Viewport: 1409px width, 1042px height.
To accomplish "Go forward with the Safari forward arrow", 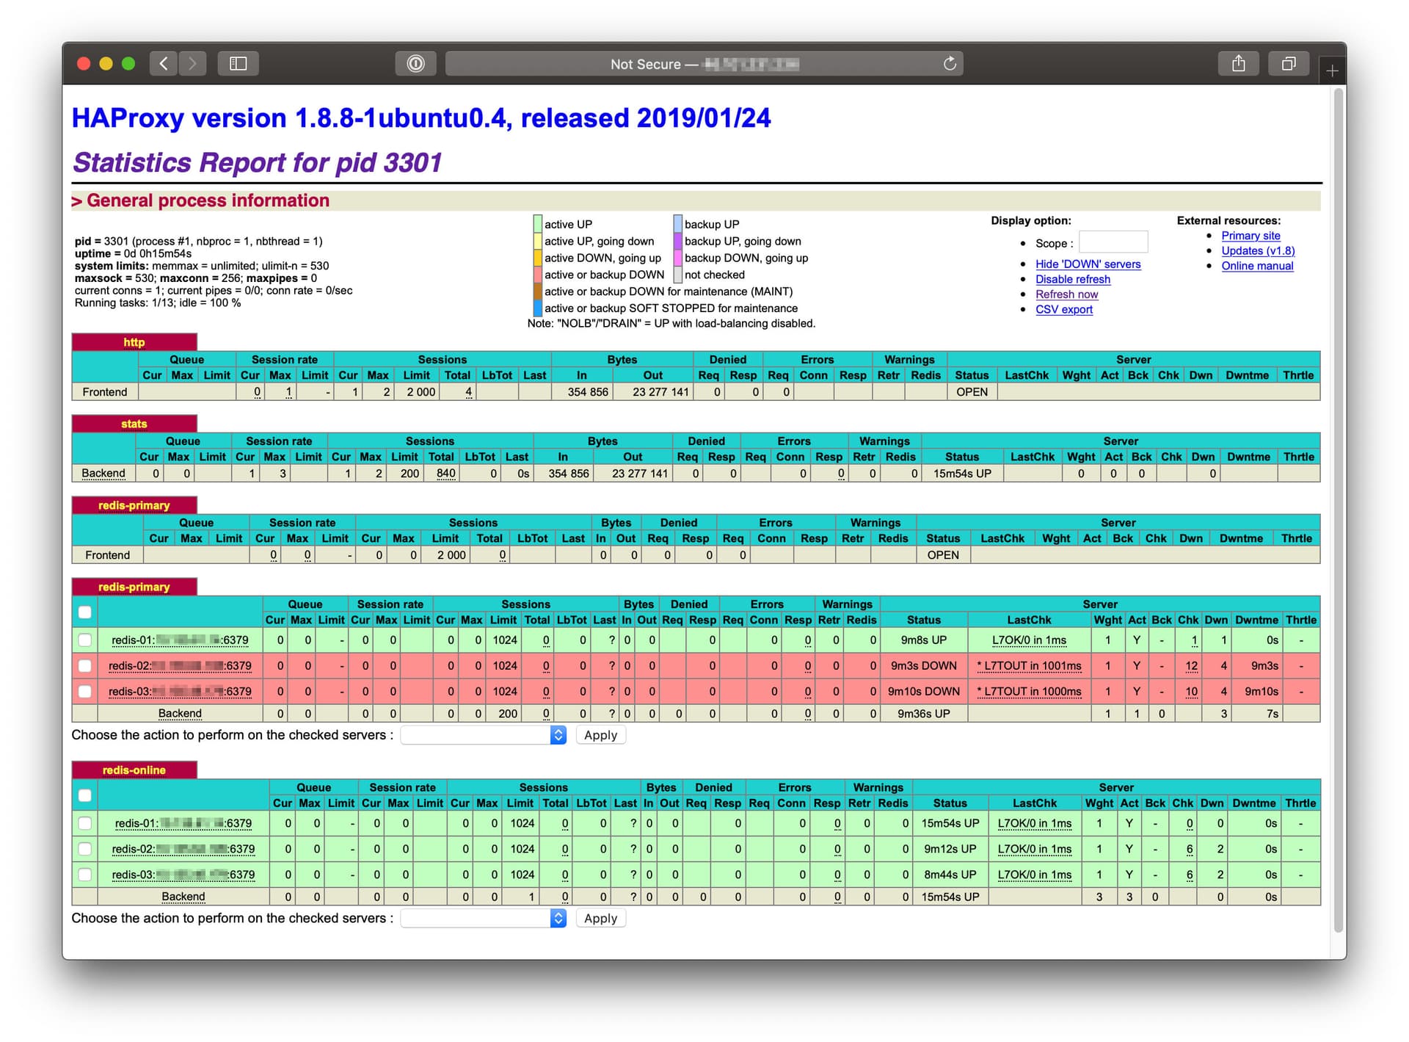I will (192, 64).
